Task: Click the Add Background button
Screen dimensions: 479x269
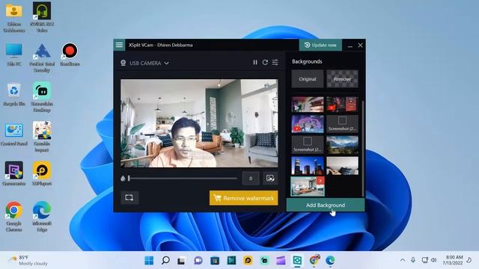Action: click(326, 205)
